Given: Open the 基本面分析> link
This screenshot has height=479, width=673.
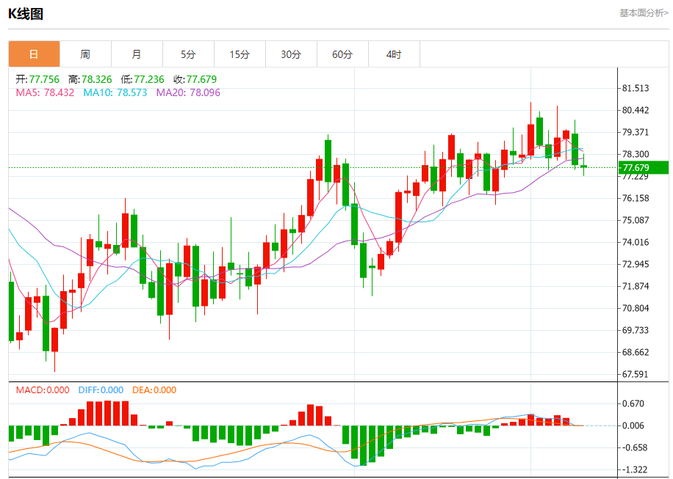Looking at the screenshot, I should (644, 13).
